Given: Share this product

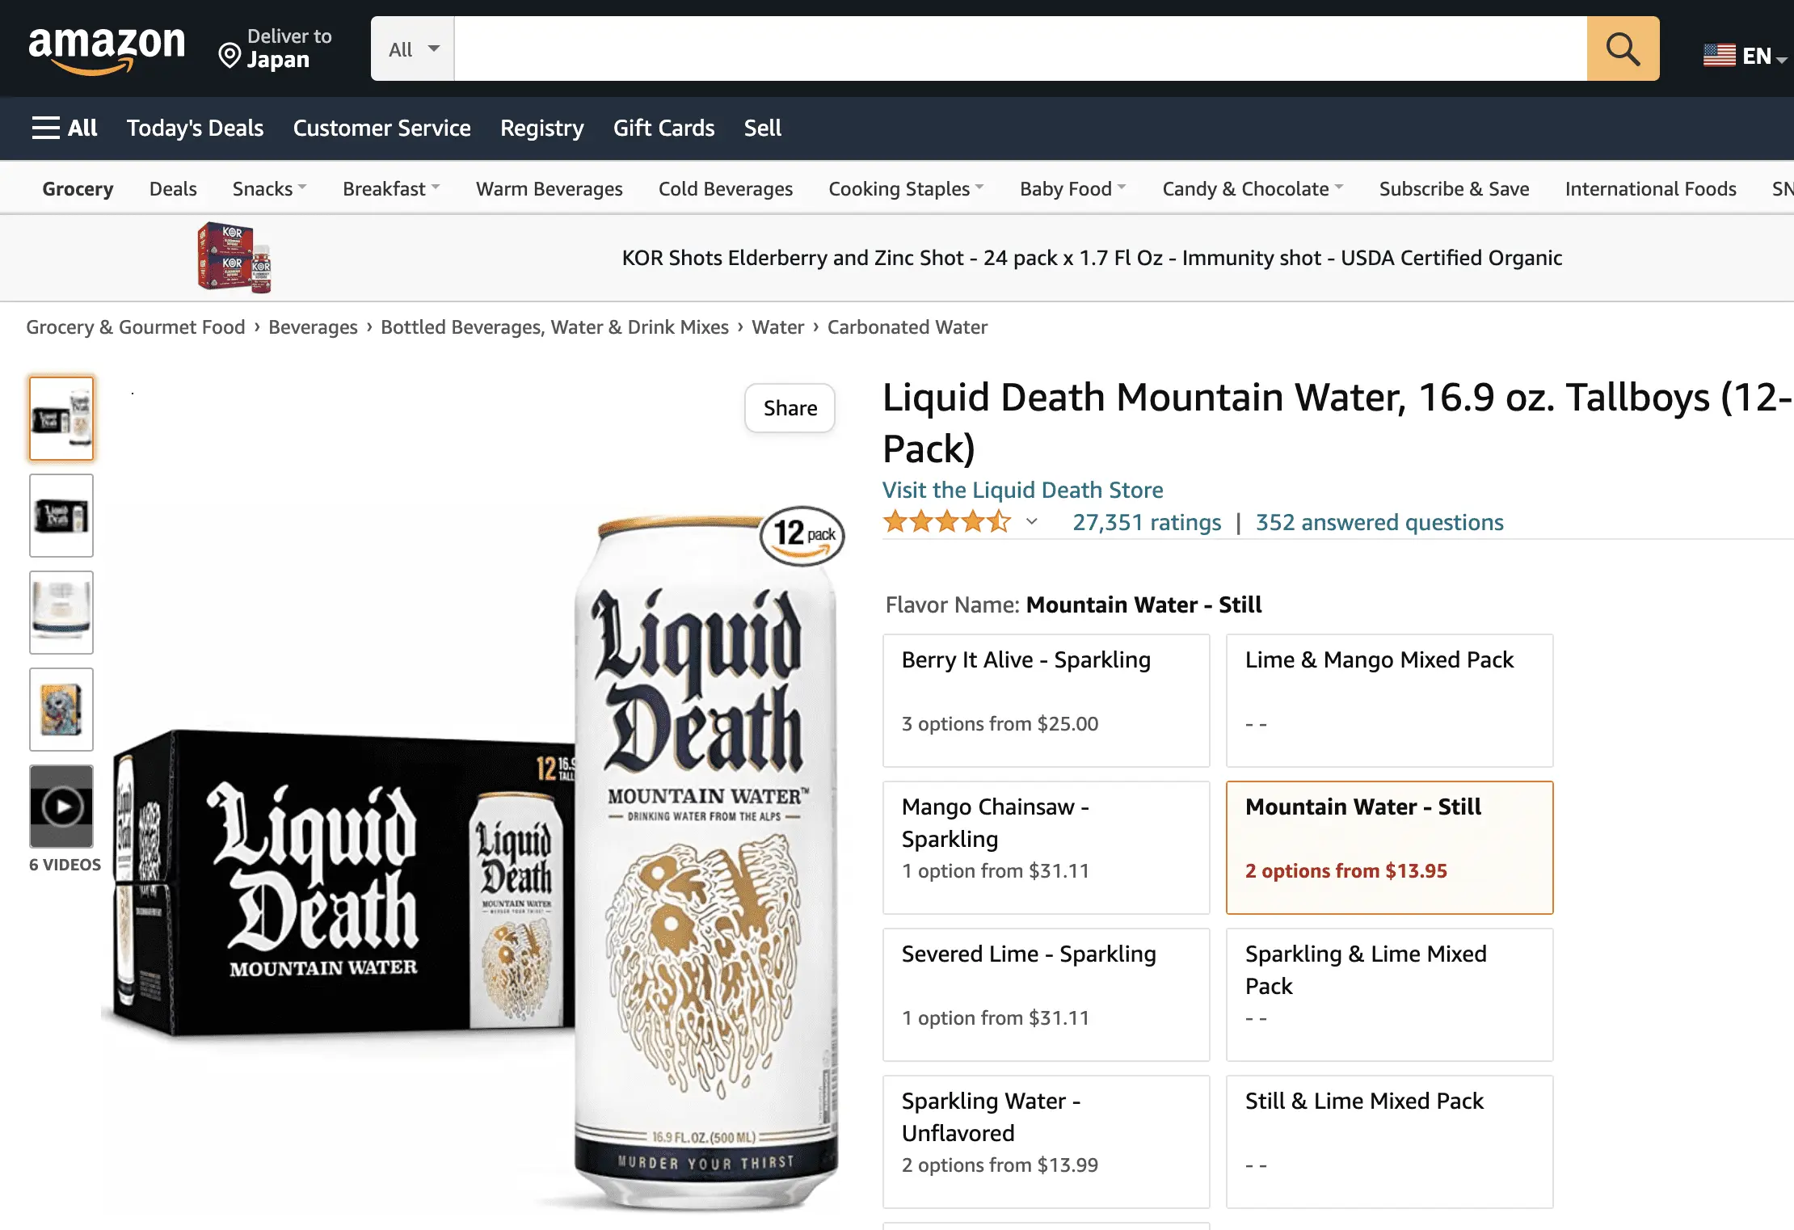Looking at the screenshot, I should pos(790,408).
